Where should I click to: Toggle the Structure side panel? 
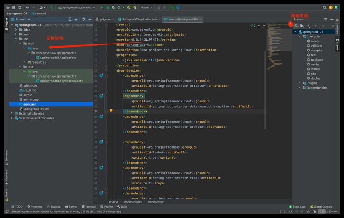[7, 158]
